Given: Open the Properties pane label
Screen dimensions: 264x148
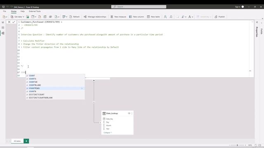Looking at the screenshot, I should point(257,32).
